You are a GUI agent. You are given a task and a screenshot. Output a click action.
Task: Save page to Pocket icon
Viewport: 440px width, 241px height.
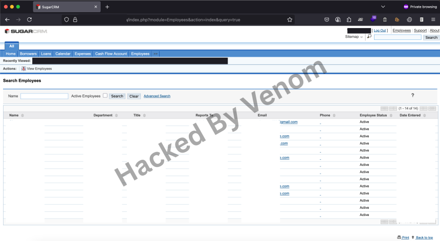tap(326, 19)
